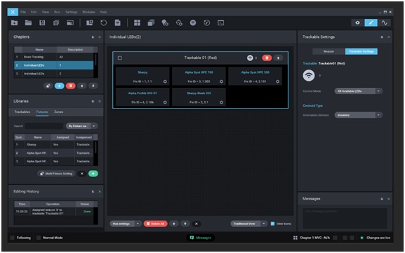Click the four-square grid toolbar icon
Screen dimensions: 405x253
137,22
